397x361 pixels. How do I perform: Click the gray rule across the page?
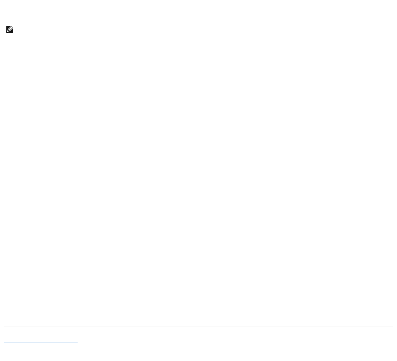coord(198,327)
